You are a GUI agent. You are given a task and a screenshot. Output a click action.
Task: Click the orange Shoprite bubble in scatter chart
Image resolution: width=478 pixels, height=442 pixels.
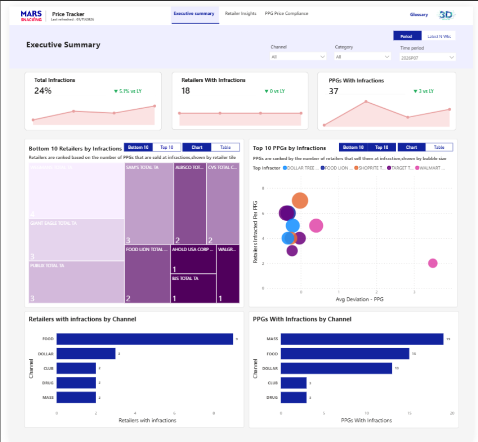tap(300, 200)
